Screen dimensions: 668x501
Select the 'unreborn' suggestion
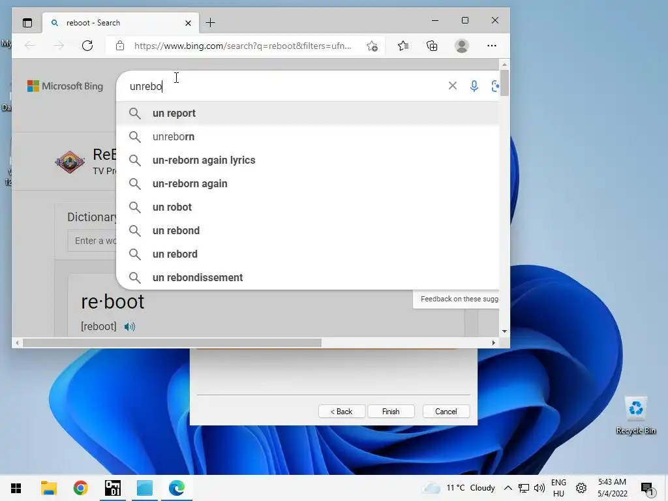[308, 137]
